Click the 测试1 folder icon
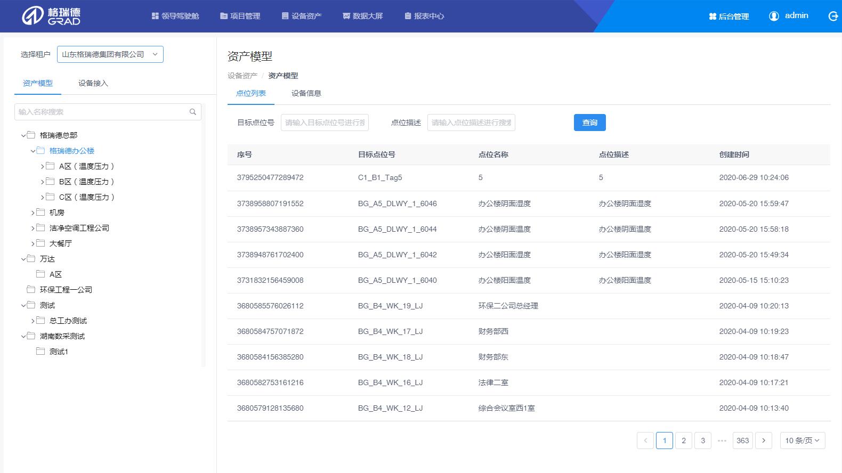This screenshot has width=842, height=473. [x=41, y=352]
